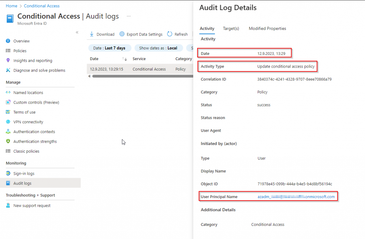The image size is (365, 239).
Task: Click the Diagnose and solve problems wrench icon
Action: coord(8,70)
